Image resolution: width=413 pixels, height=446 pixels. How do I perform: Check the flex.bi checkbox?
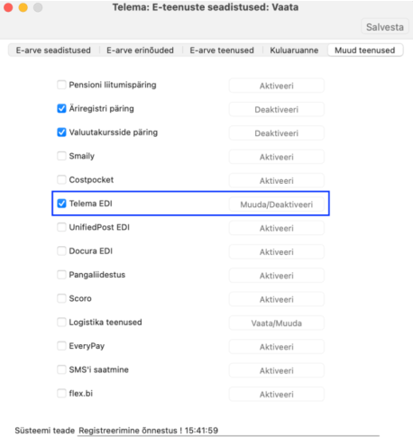point(61,393)
